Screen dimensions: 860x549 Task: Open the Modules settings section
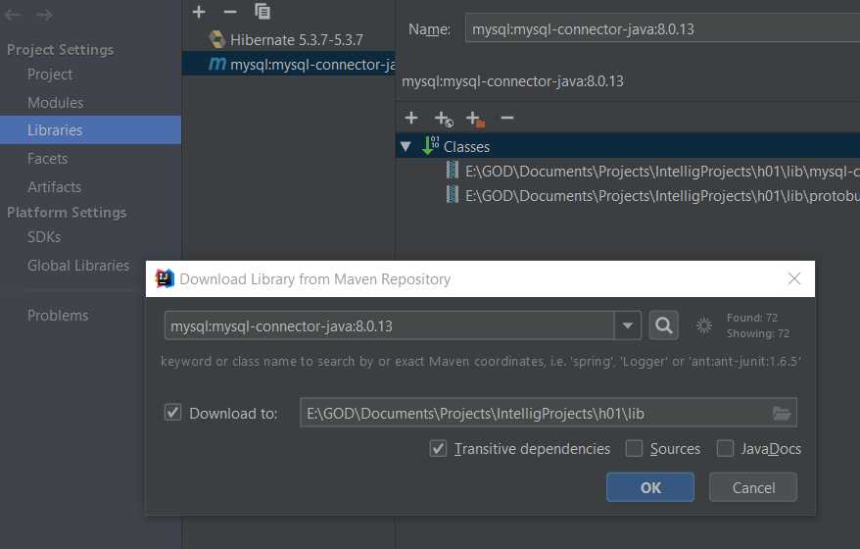coord(55,102)
